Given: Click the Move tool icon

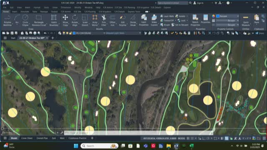Looking at the screenshot, I should tap(65, 17).
